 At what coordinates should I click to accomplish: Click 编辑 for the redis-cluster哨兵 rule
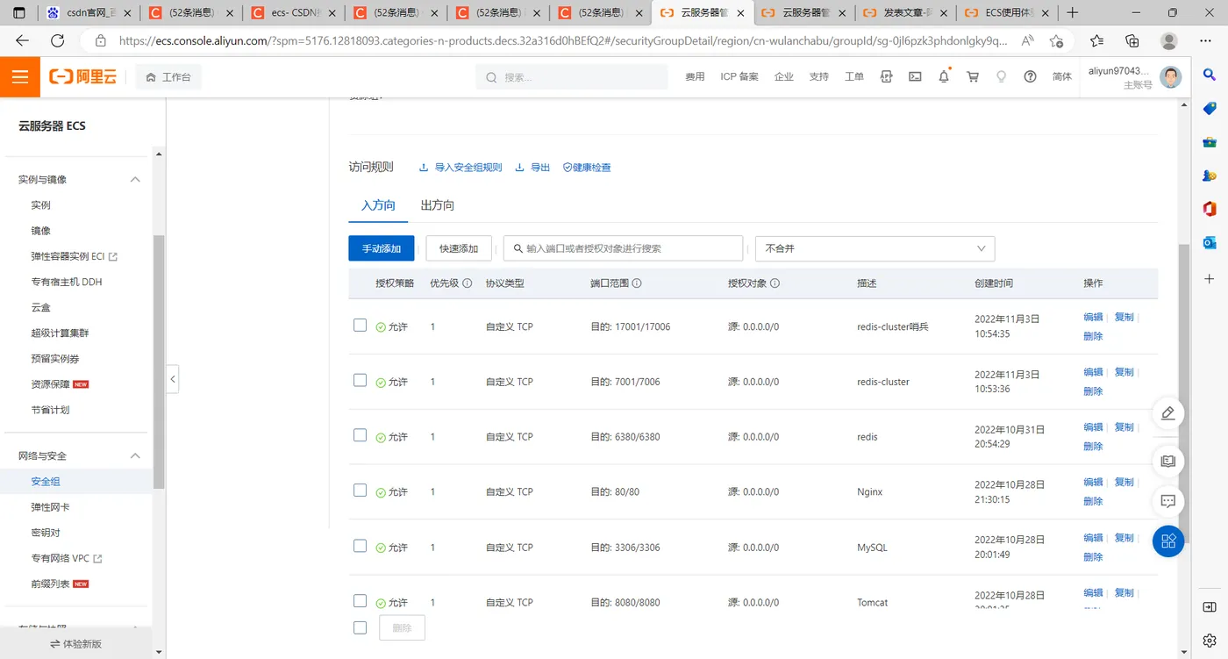pos(1093,317)
